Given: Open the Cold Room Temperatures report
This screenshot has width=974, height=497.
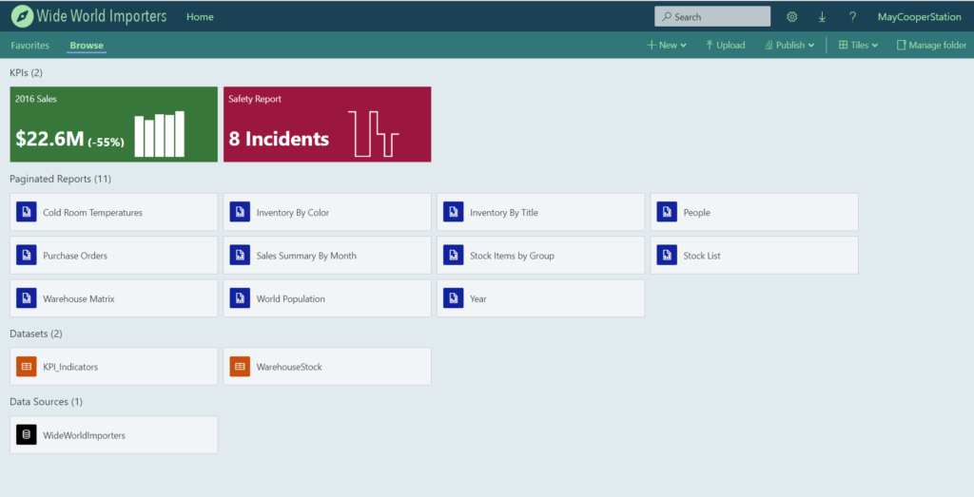Looking at the screenshot, I should [114, 212].
